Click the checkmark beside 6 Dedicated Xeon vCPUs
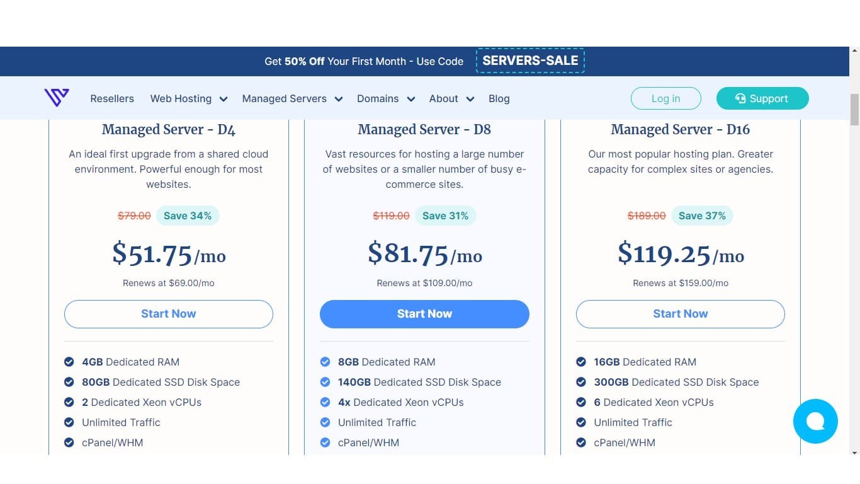The width and height of the screenshot is (860, 484). point(581,402)
